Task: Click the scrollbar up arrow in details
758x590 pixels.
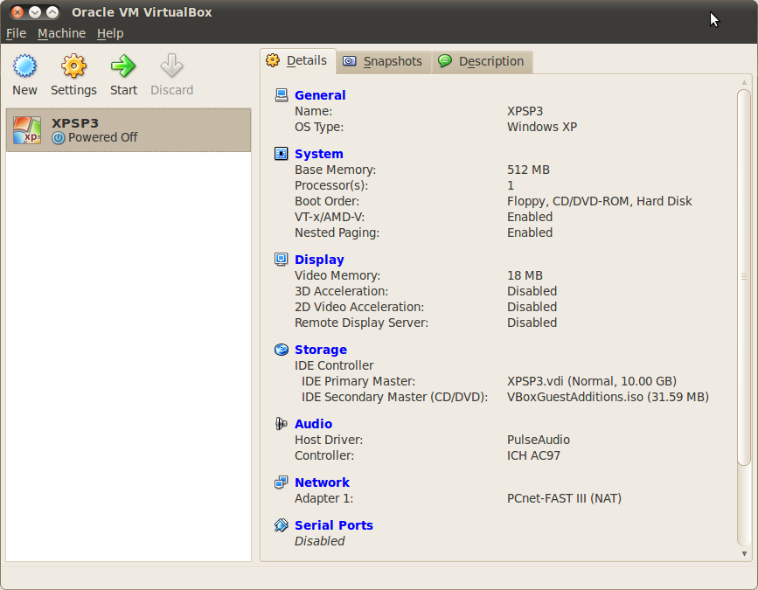Action: point(744,83)
